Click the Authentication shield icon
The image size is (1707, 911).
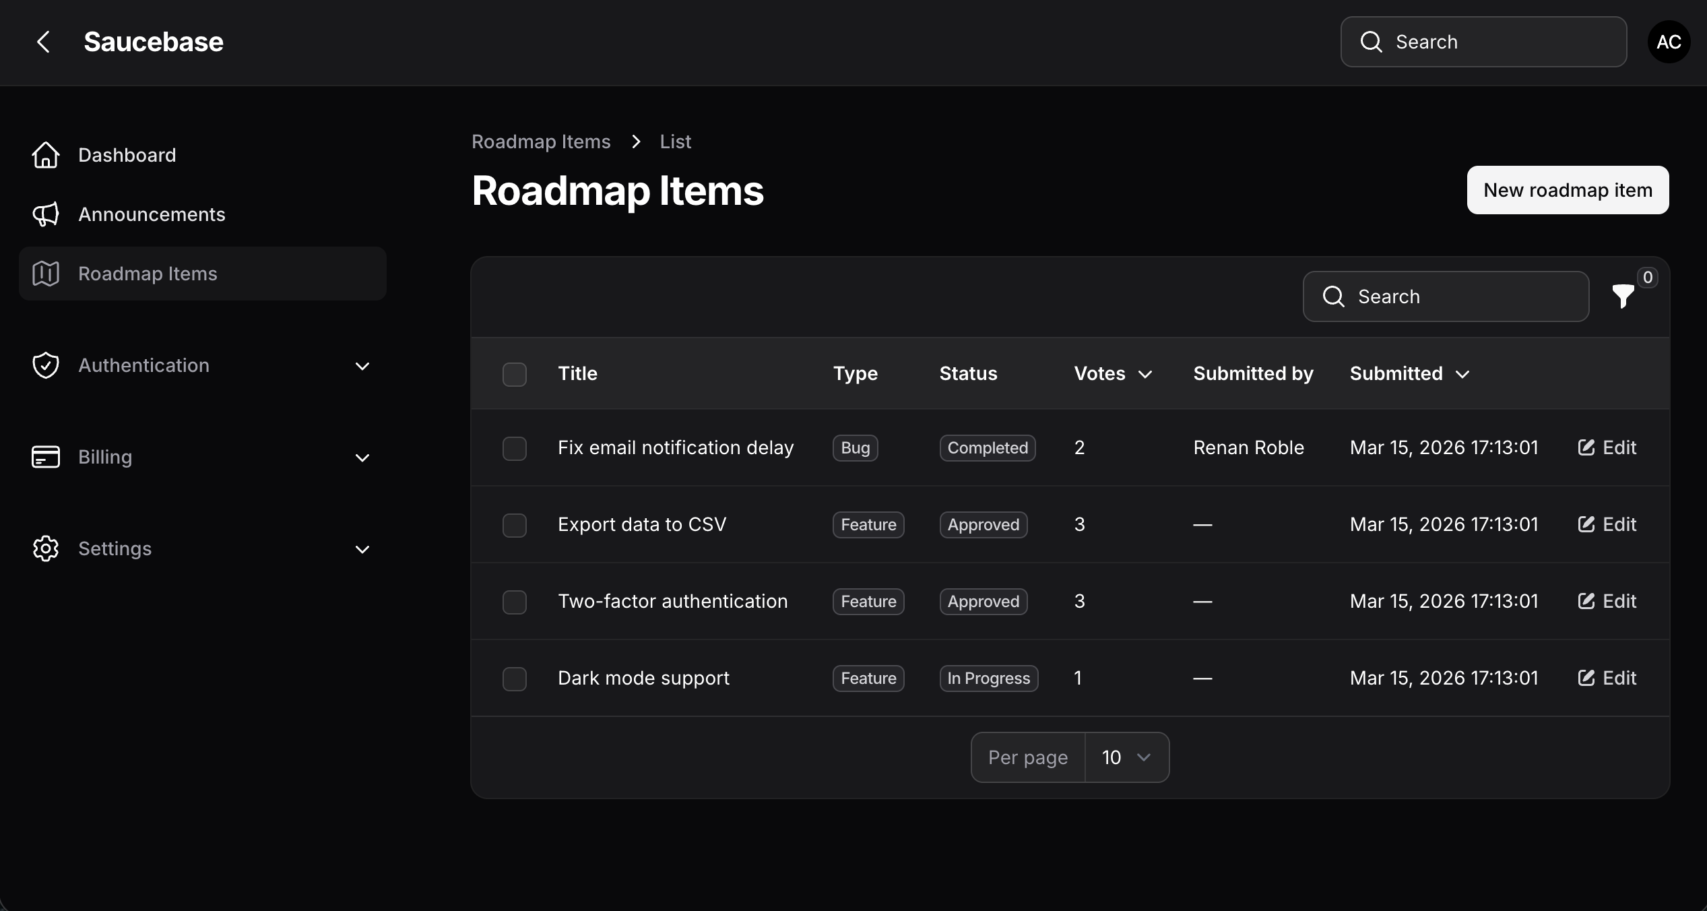[44, 365]
